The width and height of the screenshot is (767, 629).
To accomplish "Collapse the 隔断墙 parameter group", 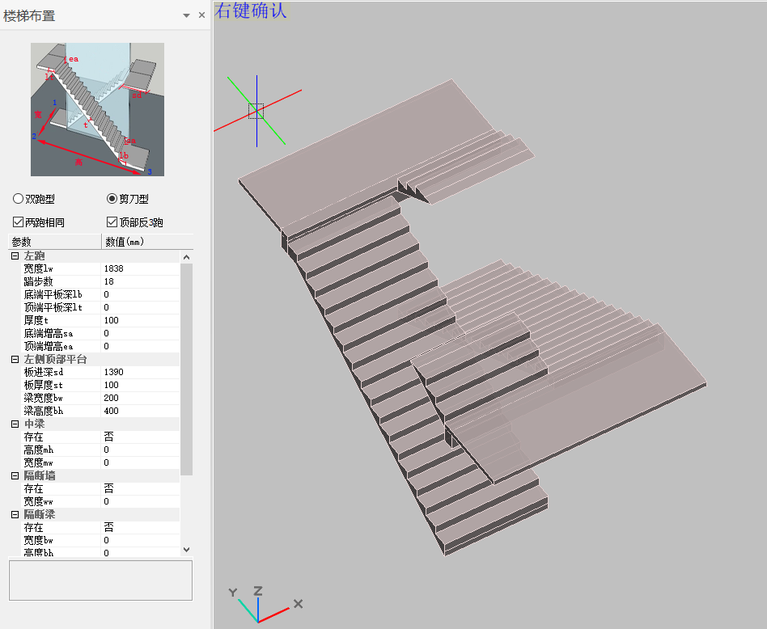I will [x=15, y=475].
